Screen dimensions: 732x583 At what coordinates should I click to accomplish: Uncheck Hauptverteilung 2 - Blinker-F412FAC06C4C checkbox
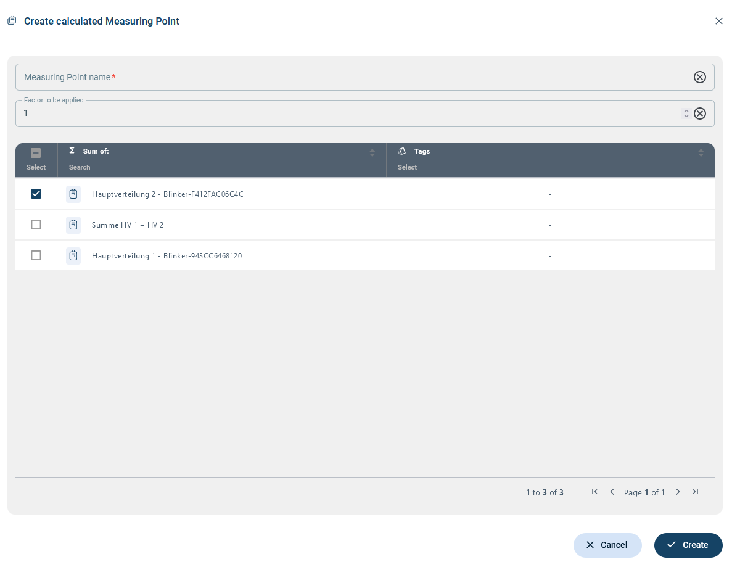pos(36,193)
